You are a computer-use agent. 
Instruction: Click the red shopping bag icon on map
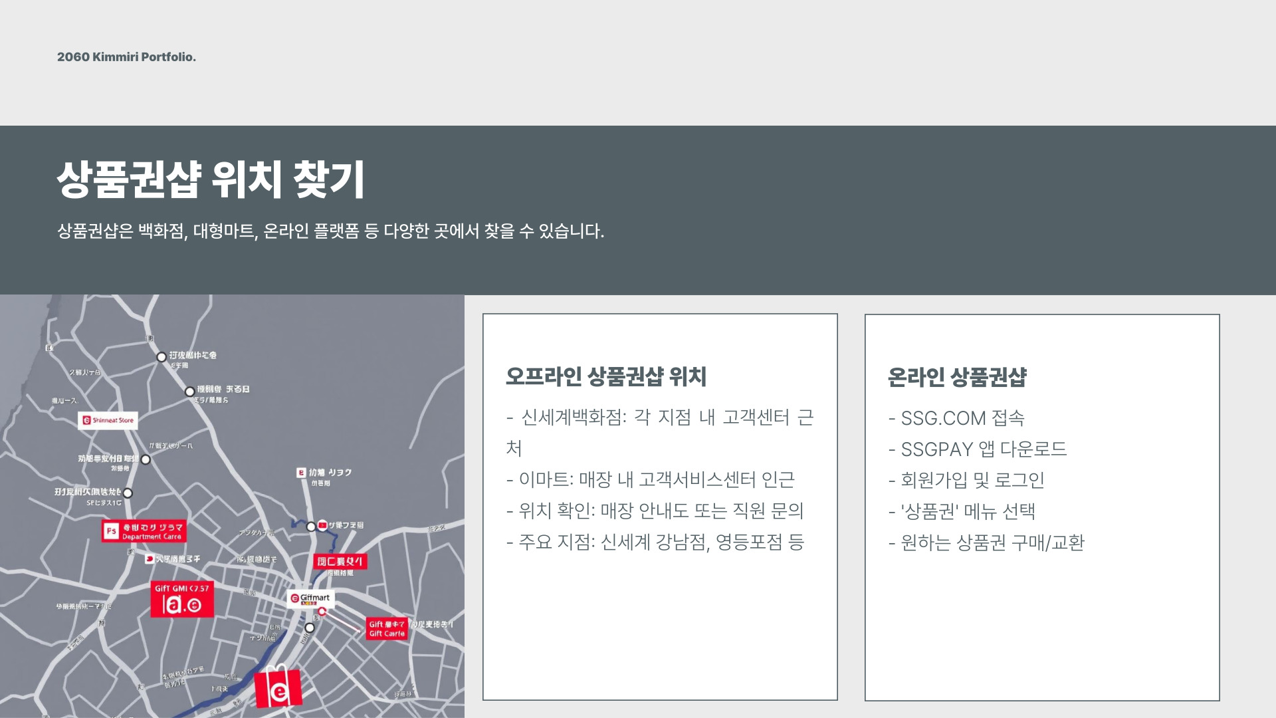click(x=278, y=689)
